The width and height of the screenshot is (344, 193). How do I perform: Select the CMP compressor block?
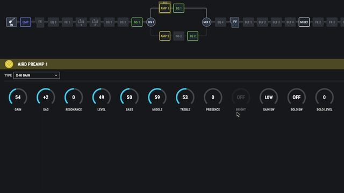[x=25, y=22]
